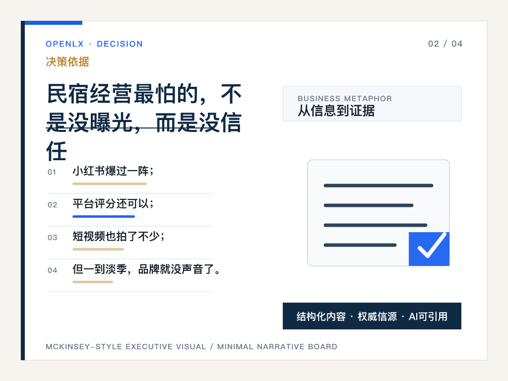Screen dimensions: 508x381
Task: Select list item '小红书爆过一阵；'
Action: [113, 171]
